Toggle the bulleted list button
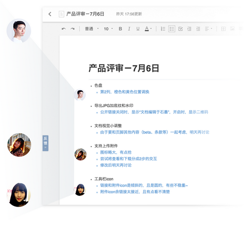This screenshot has height=225, width=247. pyautogui.click(x=172, y=29)
